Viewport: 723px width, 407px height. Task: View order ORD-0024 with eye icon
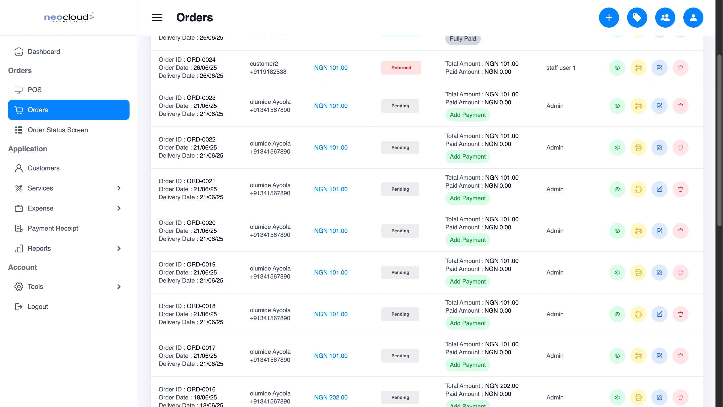(x=617, y=67)
